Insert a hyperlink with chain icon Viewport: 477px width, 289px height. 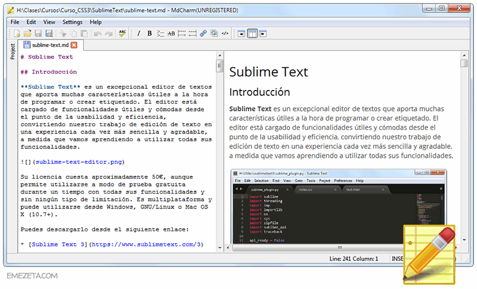(203, 33)
